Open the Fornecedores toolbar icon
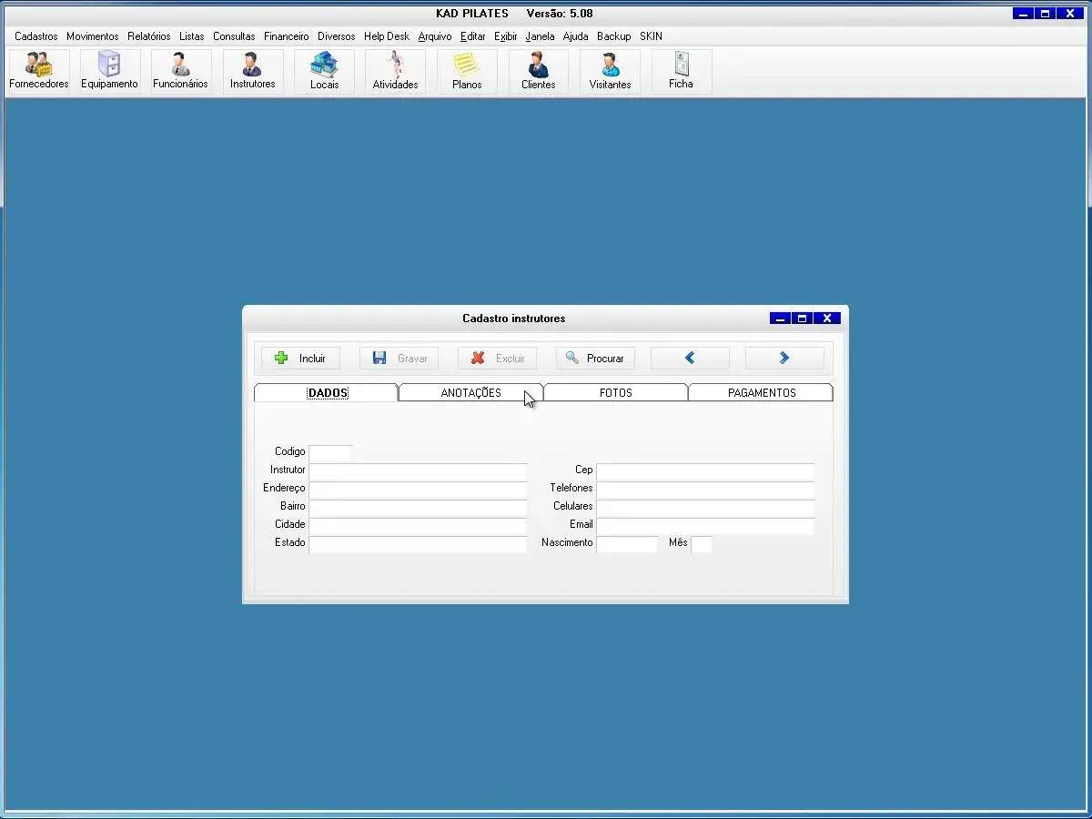Screen dimensions: 1092x819 pos(39,72)
